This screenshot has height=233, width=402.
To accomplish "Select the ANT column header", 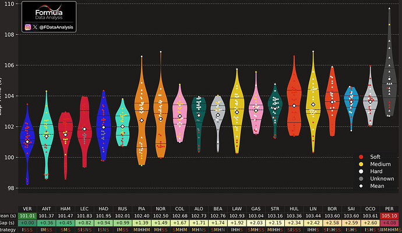I will click(x=47, y=209).
